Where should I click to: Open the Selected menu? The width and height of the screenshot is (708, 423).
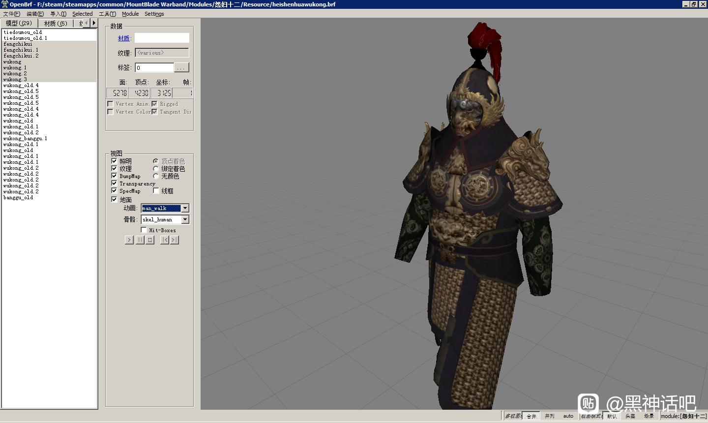tap(83, 14)
